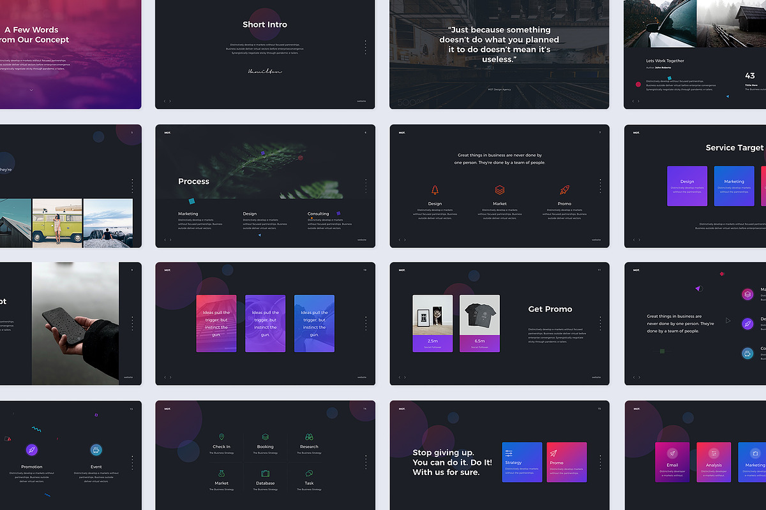Click the Consulting column heading
This screenshot has height=510, width=766.
(319, 214)
